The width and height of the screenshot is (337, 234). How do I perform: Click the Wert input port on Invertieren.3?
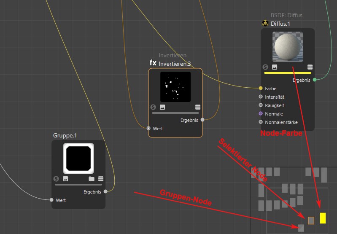(x=148, y=128)
